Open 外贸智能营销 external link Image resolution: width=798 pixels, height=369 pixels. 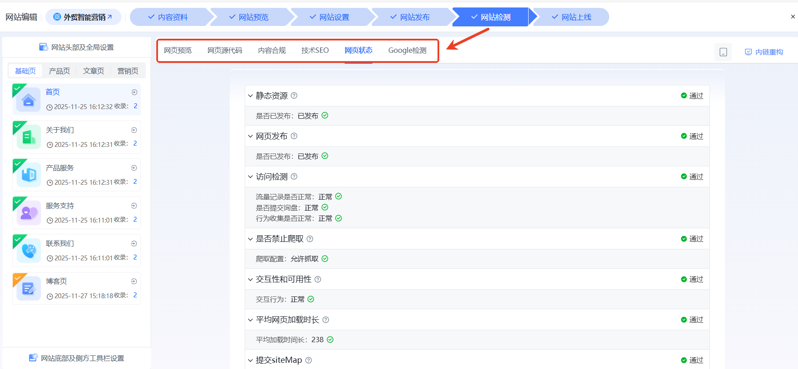click(83, 17)
